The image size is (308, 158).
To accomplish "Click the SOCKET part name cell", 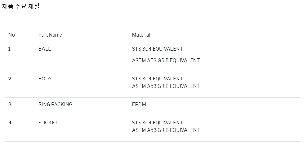I will click(x=82, y=129).
